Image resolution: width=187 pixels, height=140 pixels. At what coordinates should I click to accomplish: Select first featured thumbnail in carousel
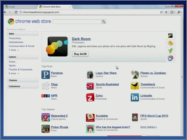[170, 36]
